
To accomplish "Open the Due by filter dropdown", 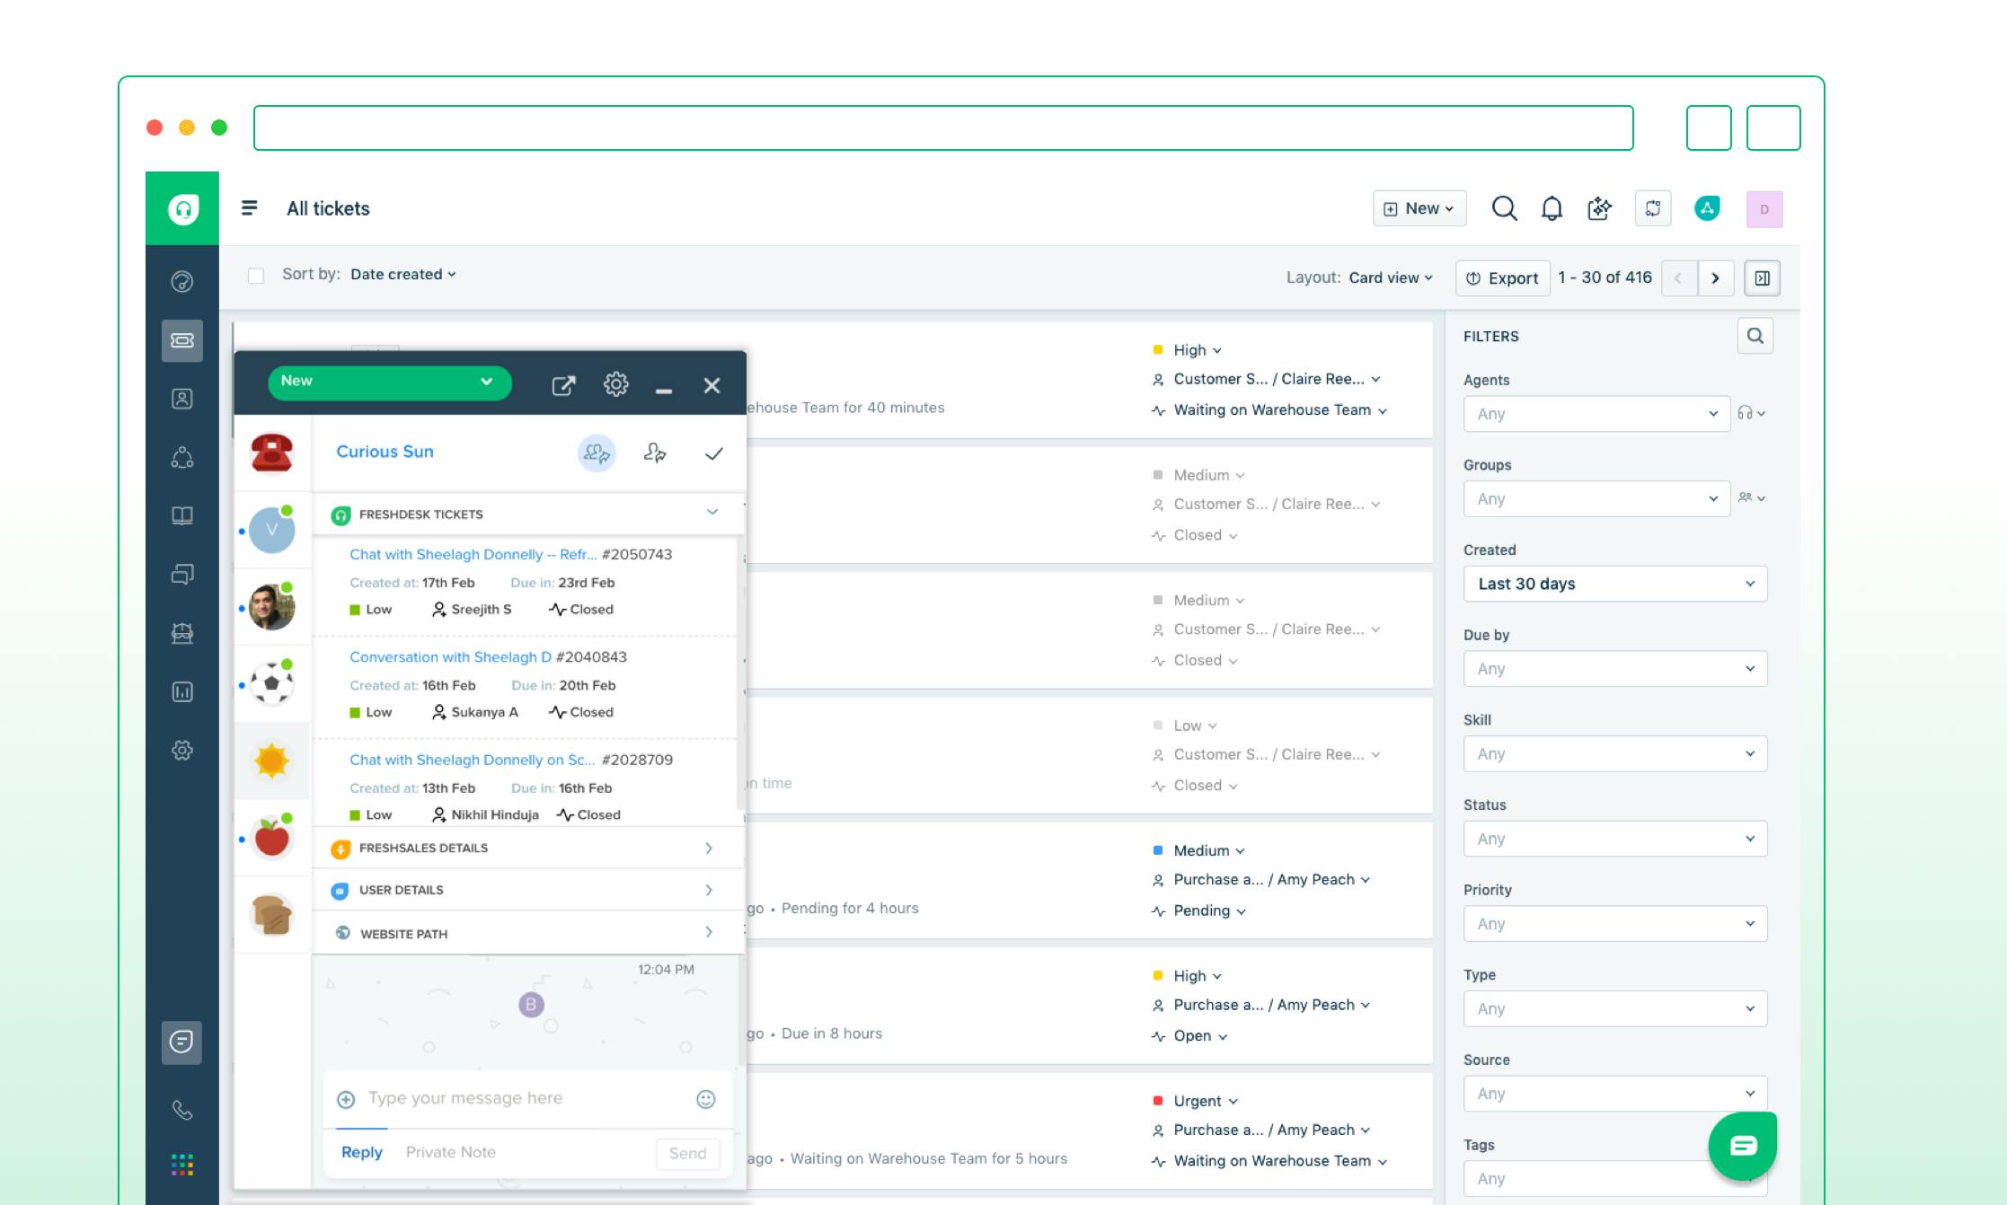I will click(x=1615, y=669).
